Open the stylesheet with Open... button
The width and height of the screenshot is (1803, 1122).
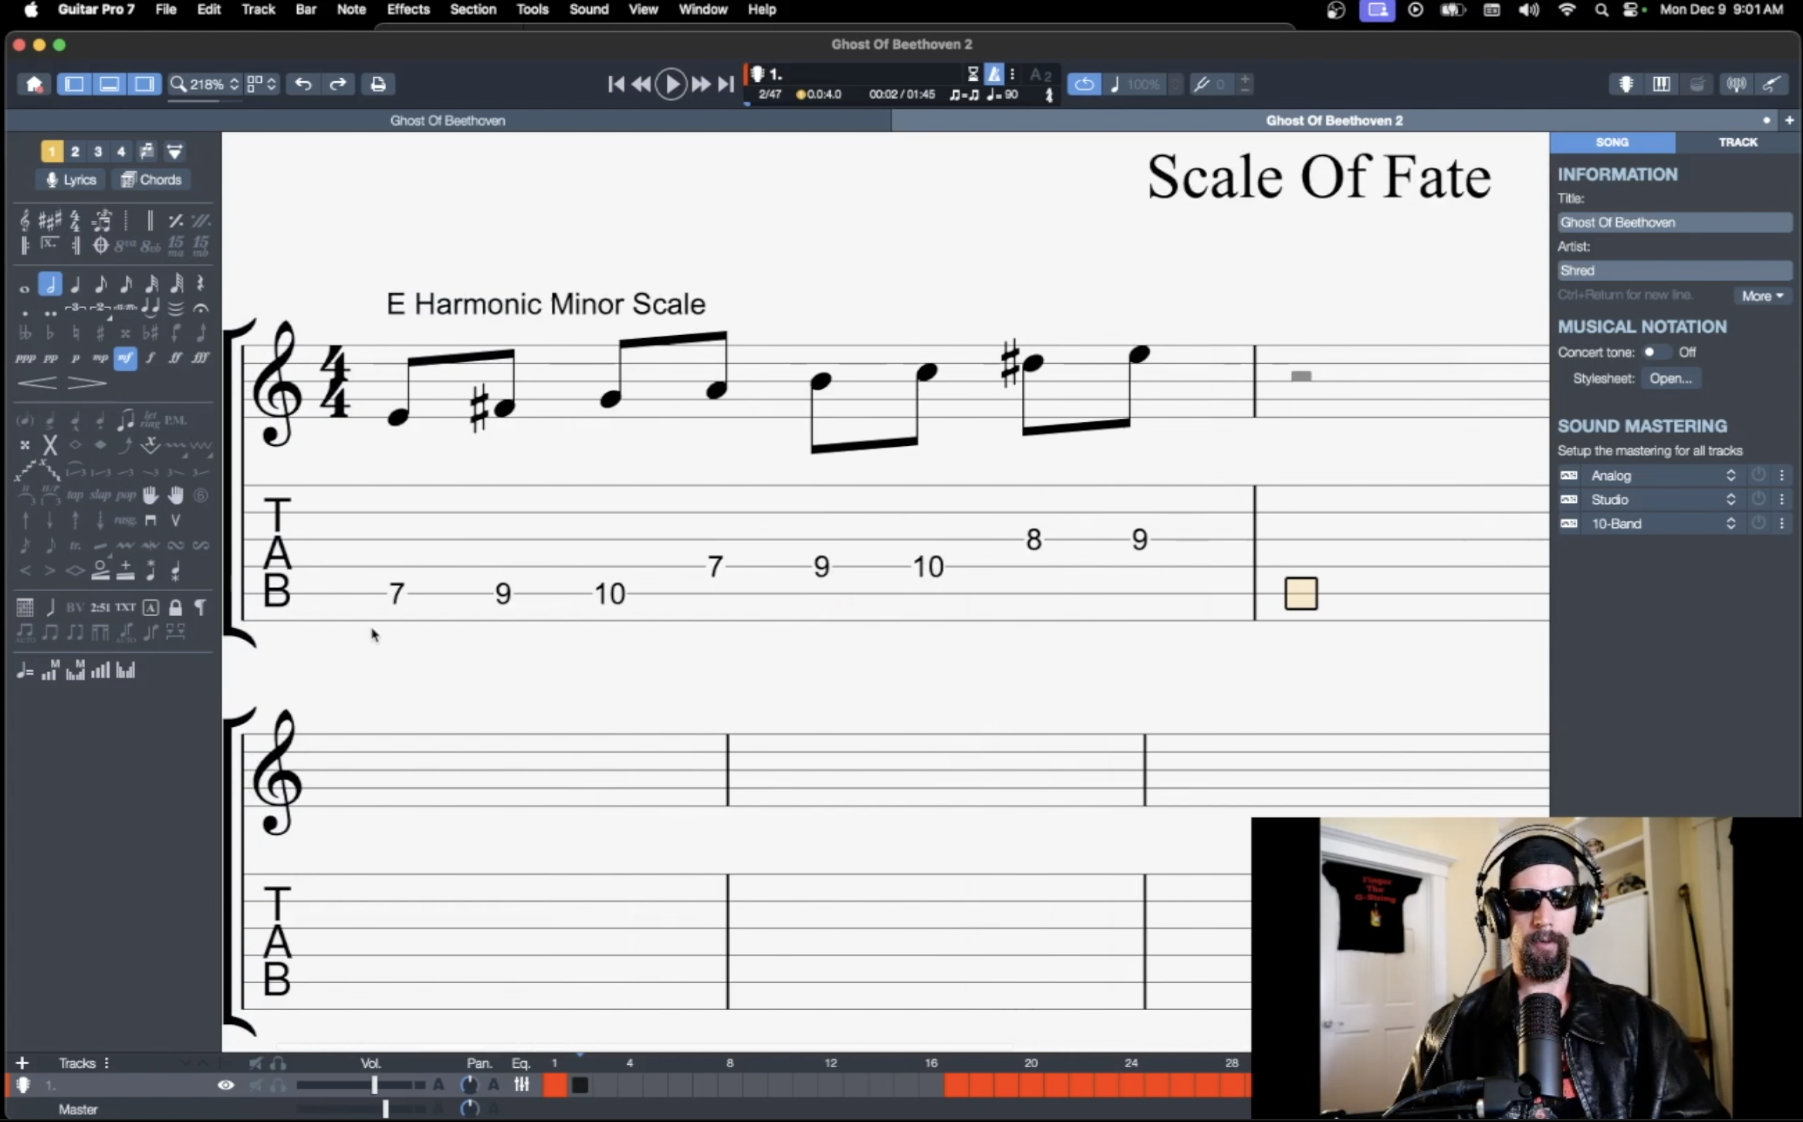1670,378
